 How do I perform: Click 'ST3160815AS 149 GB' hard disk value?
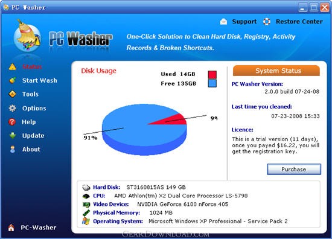coord(156,187)
